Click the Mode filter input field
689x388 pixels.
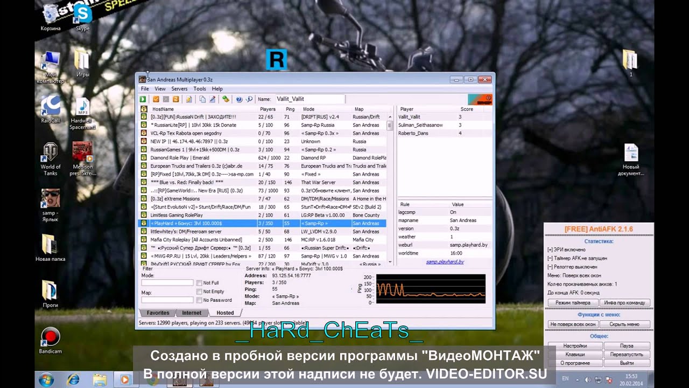(x=167, y=282)
